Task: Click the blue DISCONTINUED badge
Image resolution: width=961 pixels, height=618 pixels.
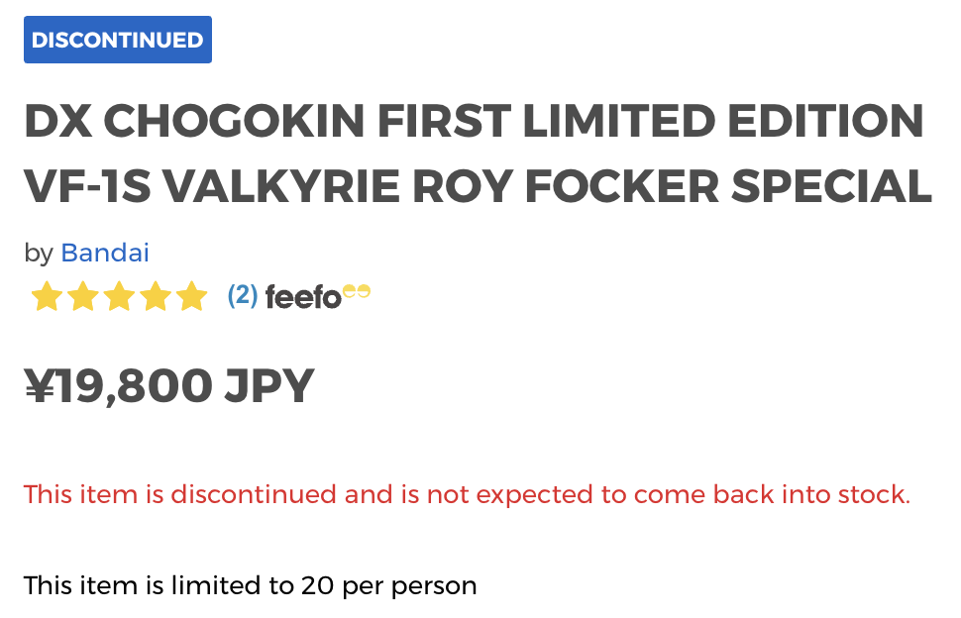Action: pos(118,40)
